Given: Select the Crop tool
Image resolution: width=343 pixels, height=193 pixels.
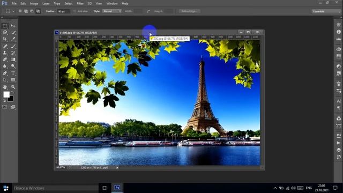Looking at the screenshot, I should 5,39.
